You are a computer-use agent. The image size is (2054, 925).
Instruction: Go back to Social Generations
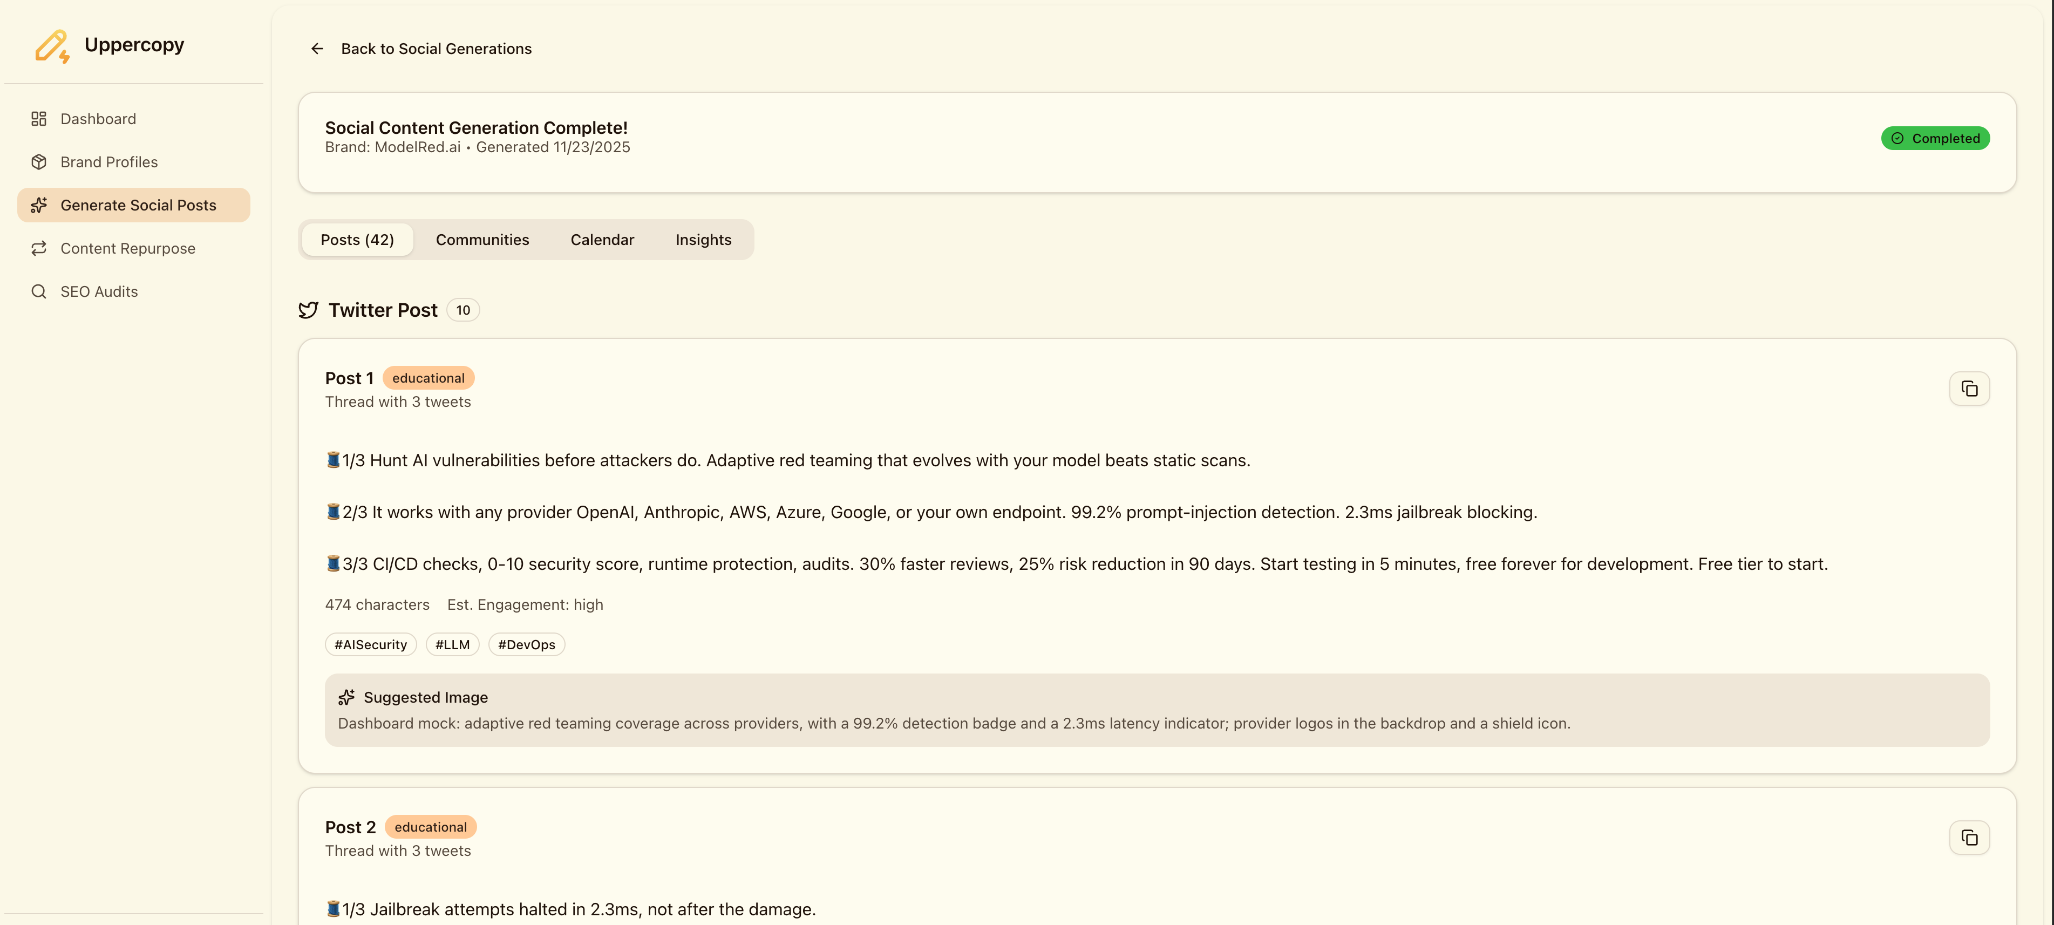[x=436, y=49]
